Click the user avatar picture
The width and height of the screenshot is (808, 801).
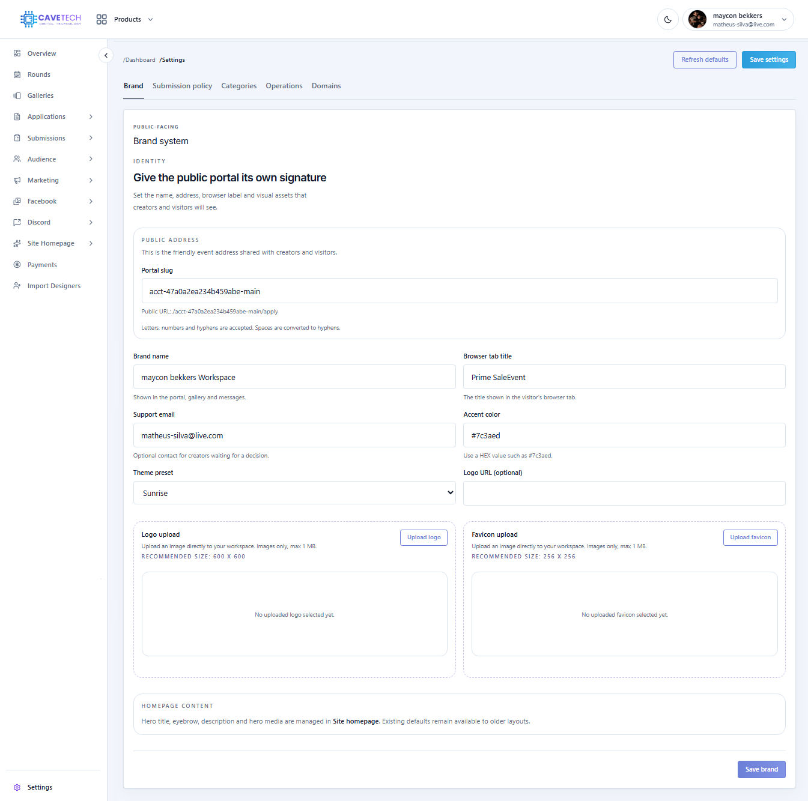point(697,19)
